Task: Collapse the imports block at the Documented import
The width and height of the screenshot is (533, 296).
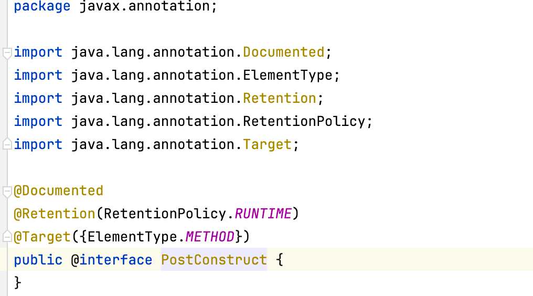Action: point(7,53)
